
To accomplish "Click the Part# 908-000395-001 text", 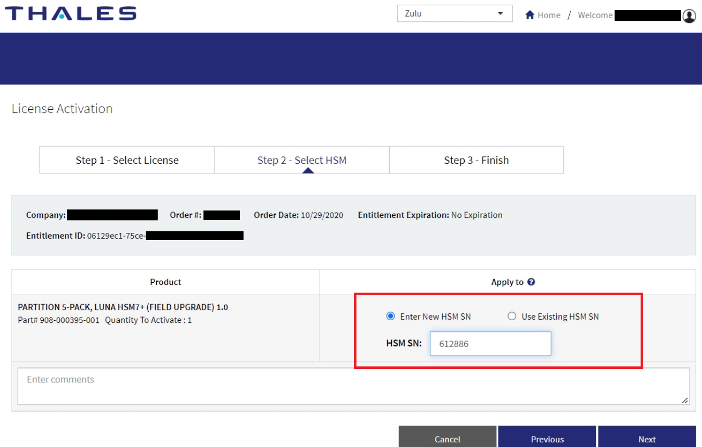I will pos(58,320).
